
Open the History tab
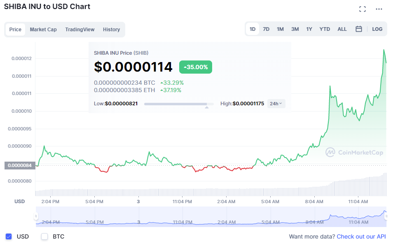[111, 30]
